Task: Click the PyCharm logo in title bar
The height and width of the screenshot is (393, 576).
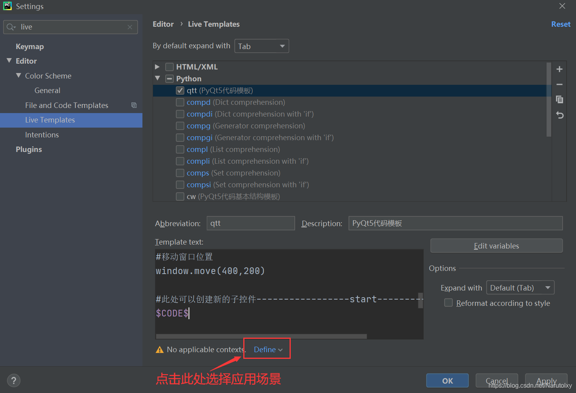Action: pos(7,6)
